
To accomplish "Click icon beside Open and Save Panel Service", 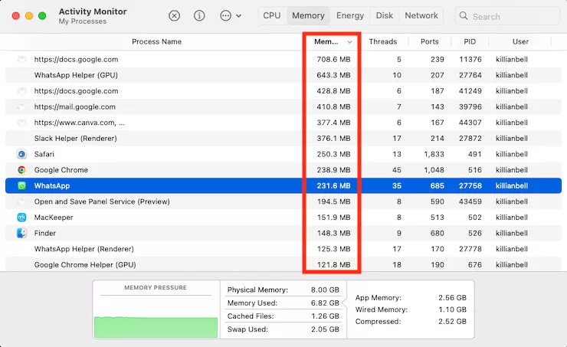I will coord(21,201).
